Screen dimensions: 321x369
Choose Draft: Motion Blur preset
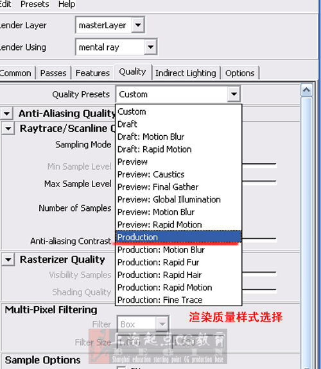click(178, 136)
